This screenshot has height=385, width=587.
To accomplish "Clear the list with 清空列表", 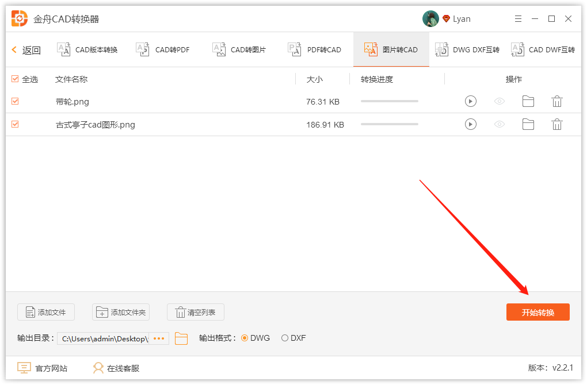I will pos(195,312).
